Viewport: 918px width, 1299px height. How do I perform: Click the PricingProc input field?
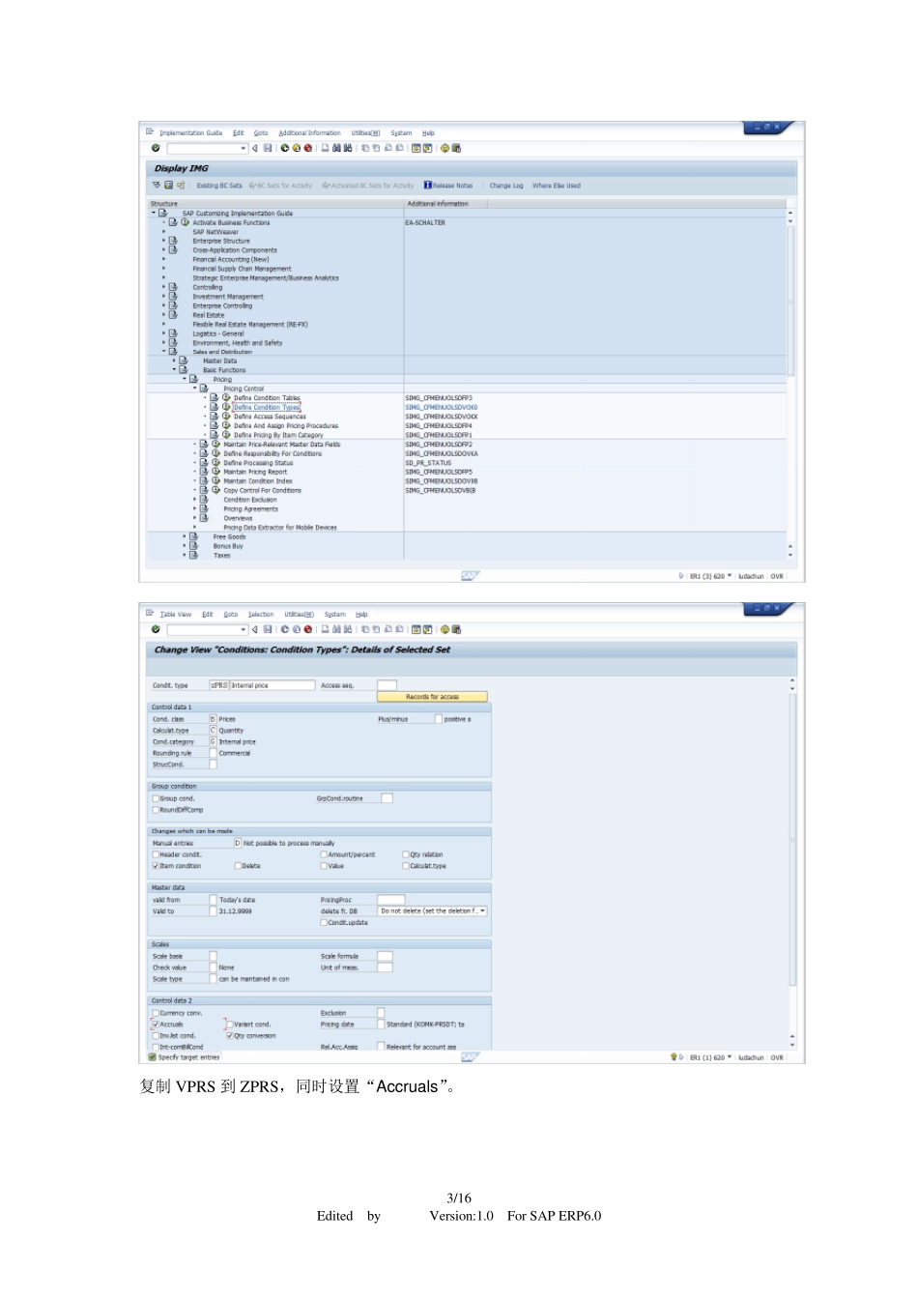coord(390,900)
